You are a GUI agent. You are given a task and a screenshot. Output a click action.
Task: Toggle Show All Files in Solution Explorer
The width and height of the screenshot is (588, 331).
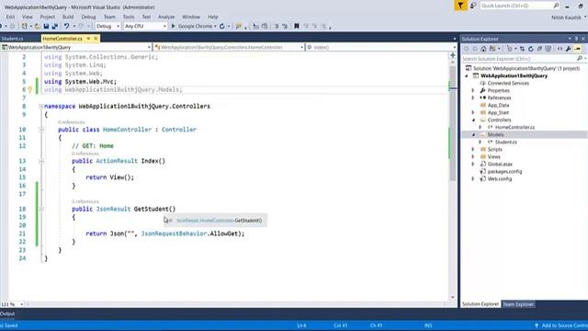(548, 49)
